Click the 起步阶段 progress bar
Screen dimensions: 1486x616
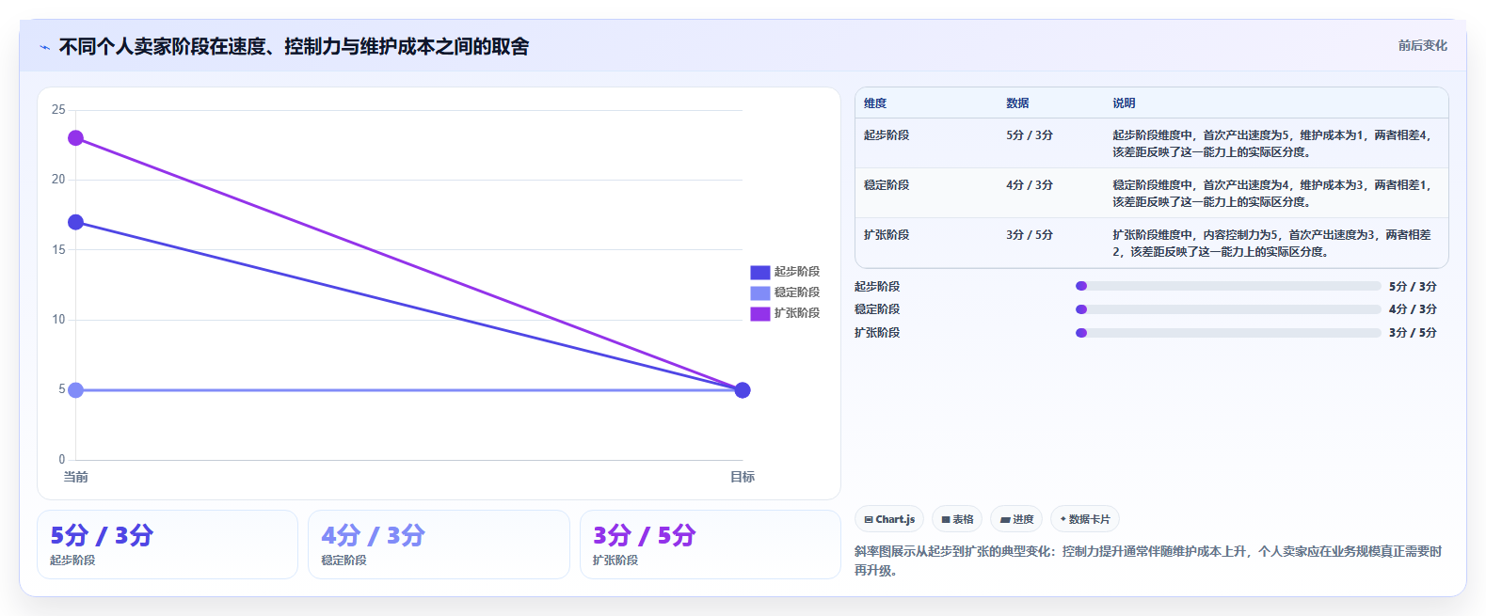click(x=1228, y=286)
